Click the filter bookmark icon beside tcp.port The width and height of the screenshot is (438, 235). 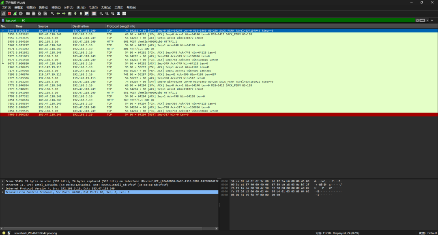(x=3, y=20)
